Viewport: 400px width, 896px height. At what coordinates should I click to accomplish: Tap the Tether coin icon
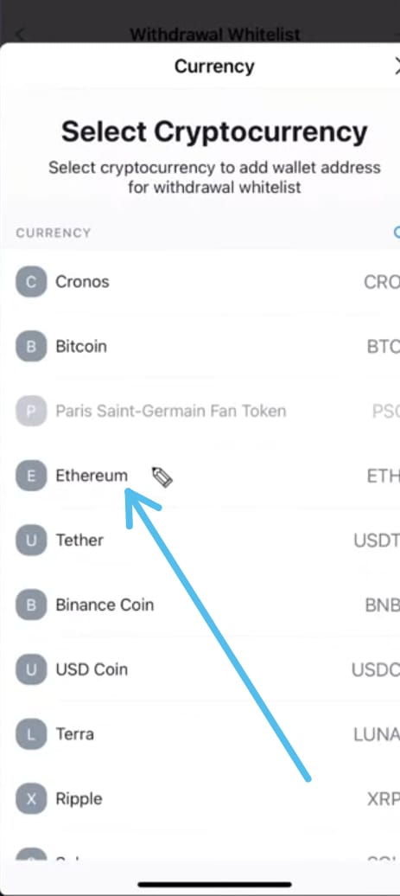pos(31,540)
